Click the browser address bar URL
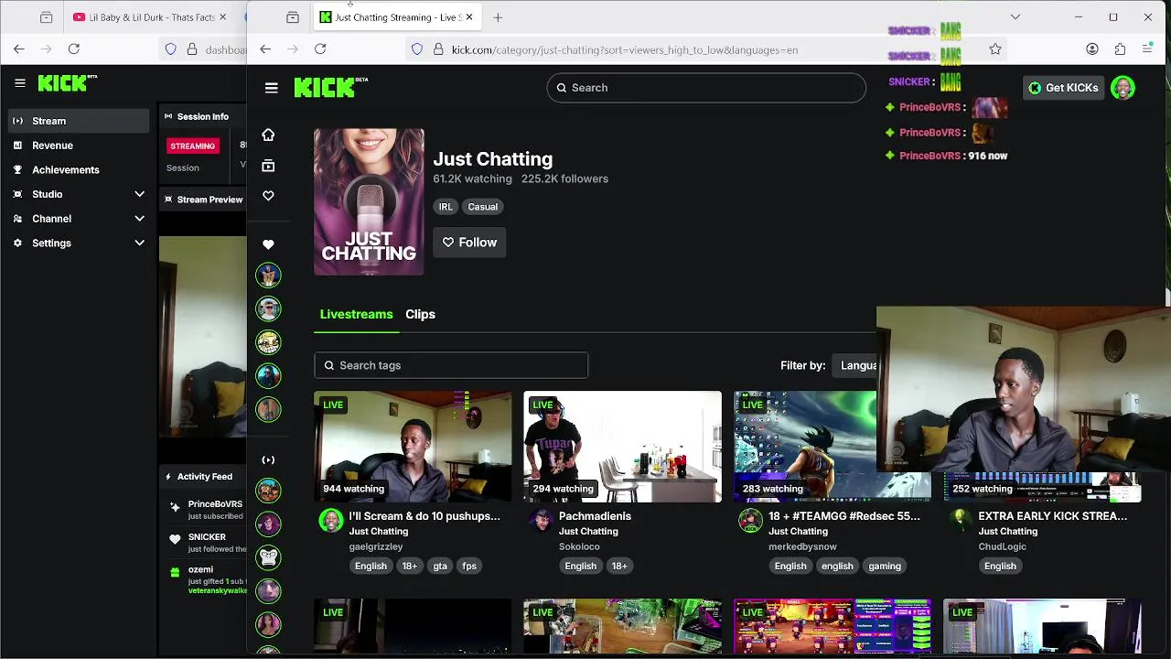 [x=625, y=50]
